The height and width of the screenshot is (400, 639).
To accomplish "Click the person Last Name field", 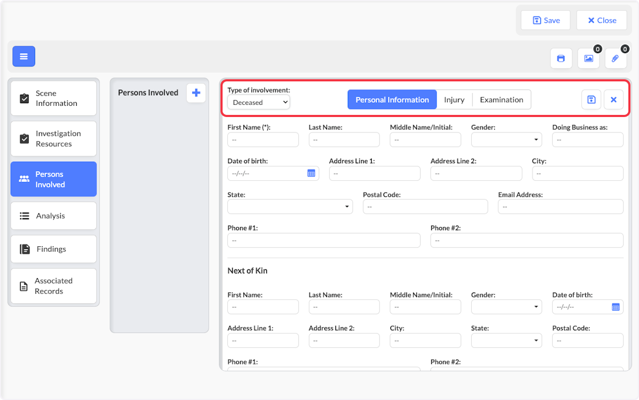I will pos(344,140).
